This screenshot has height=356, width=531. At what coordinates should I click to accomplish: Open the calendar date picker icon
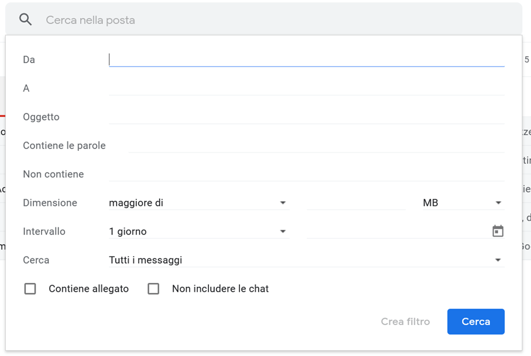[x=498, y=231]
